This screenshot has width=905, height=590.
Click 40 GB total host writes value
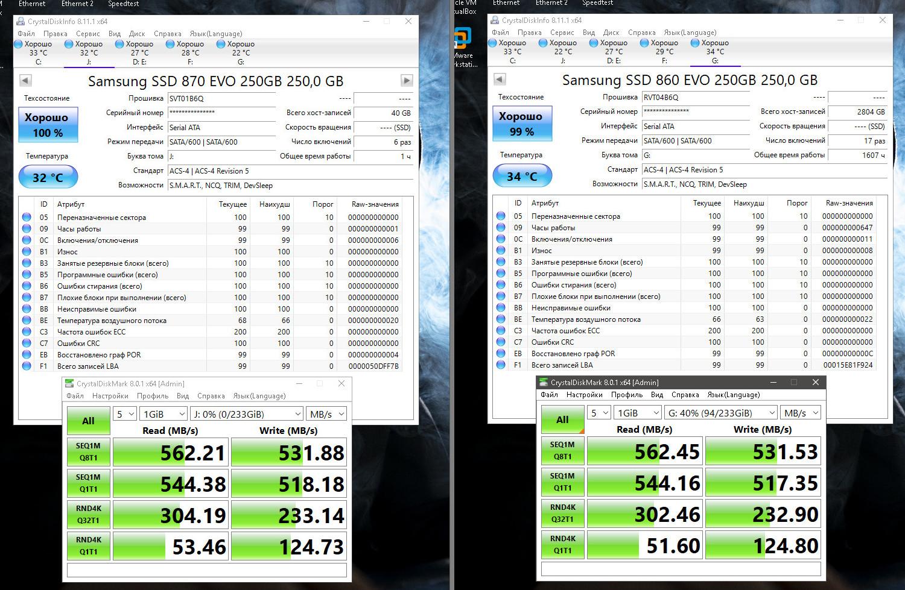pos(383,113)
